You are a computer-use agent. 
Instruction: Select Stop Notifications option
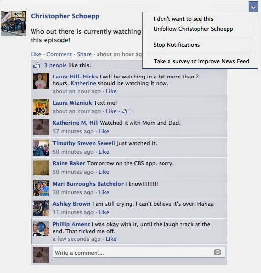point(177,45)
